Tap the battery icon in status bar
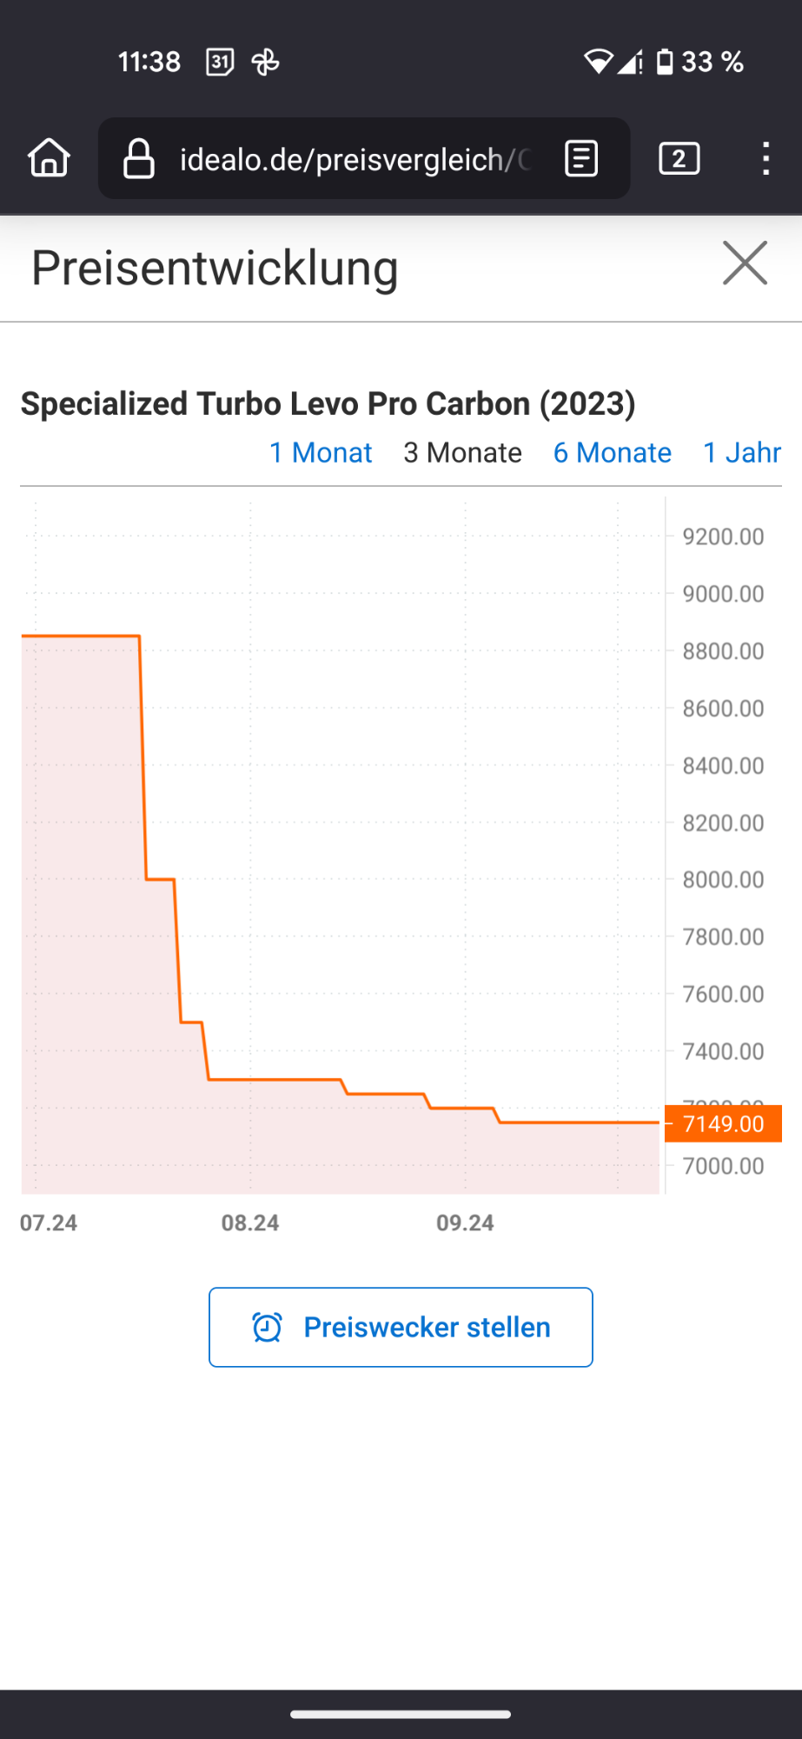802x1739 pixels. (665, 62)
